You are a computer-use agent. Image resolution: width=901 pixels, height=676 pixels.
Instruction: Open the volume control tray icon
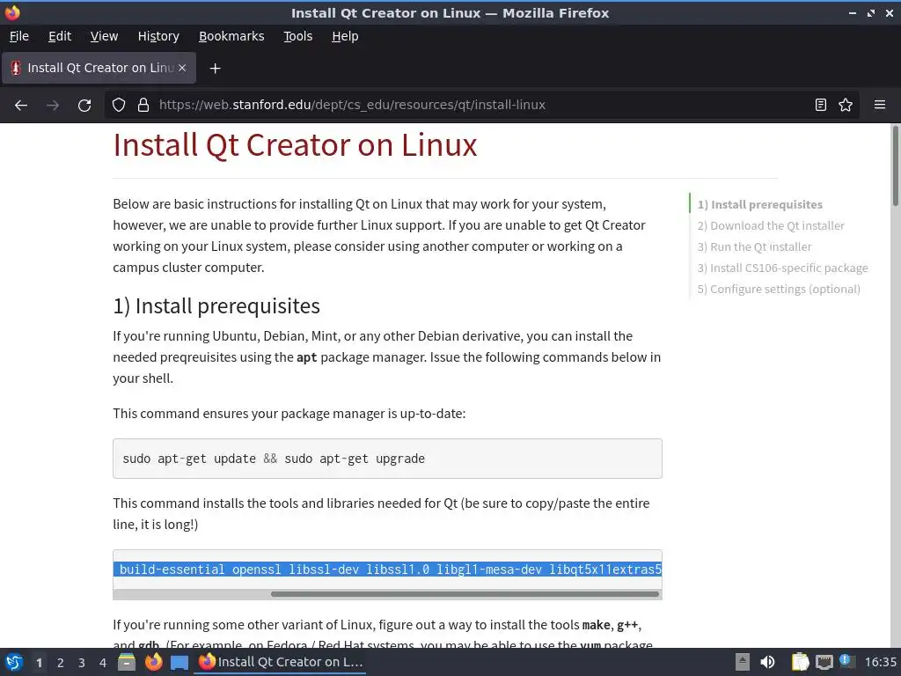click(767, 662)
